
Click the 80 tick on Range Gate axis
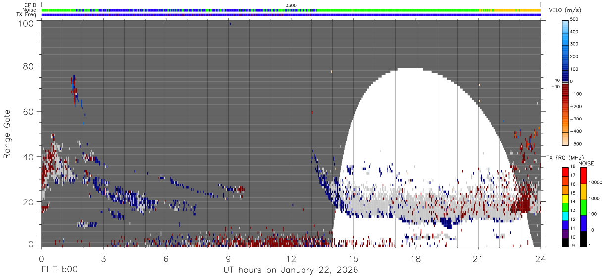29,66
